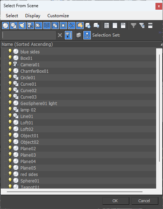This screenshot has width=163, height=209.
Task: Click the camera type icon next to Camera01
Action: click(16, 65)
